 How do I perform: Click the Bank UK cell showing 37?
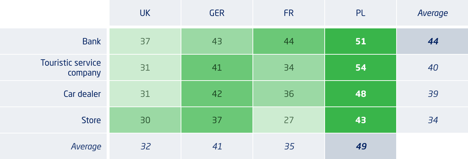coord(145,41)
